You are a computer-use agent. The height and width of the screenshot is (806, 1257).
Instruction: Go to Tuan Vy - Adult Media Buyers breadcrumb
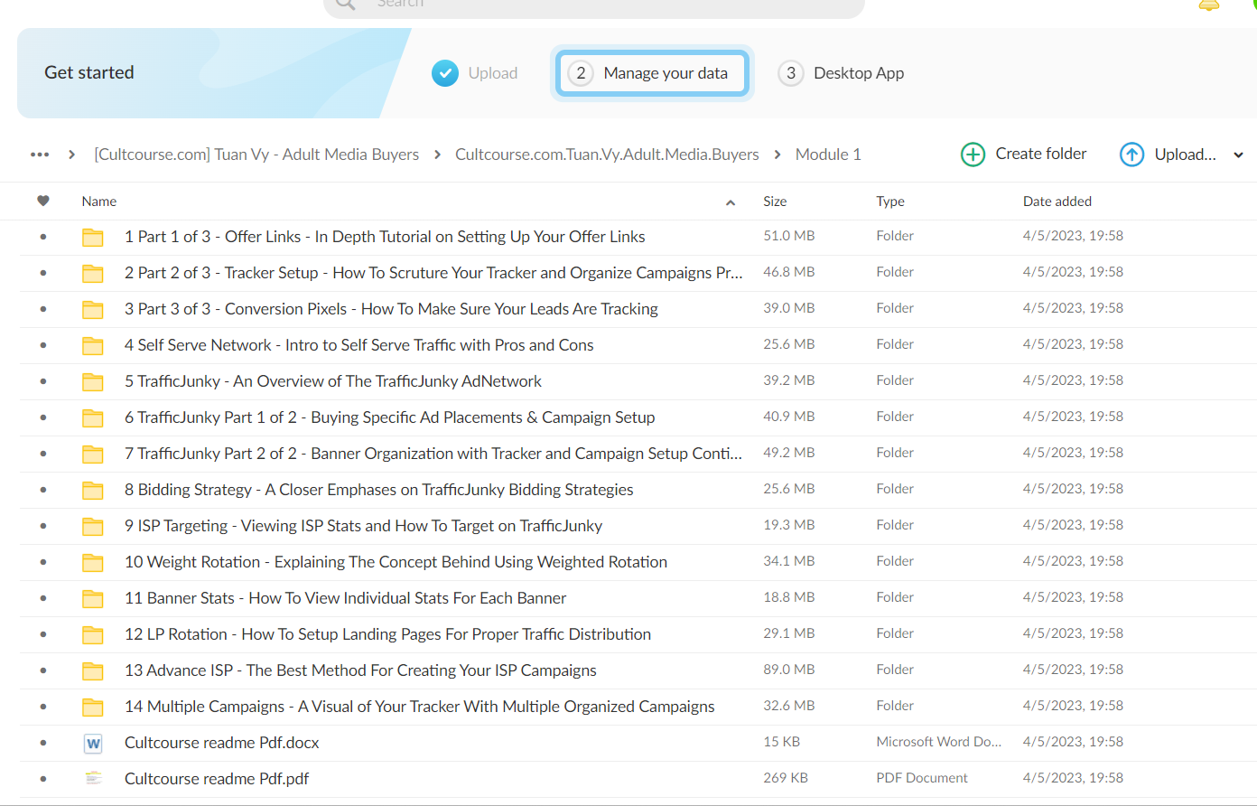(256, 155)
